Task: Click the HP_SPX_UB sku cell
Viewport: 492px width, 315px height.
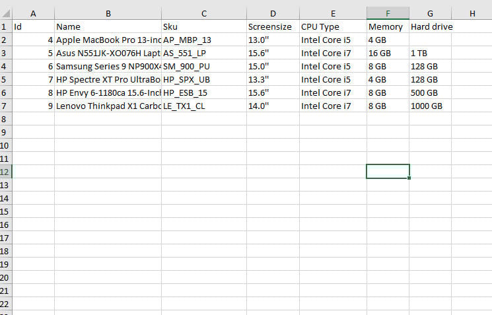Action: (204, 79)
